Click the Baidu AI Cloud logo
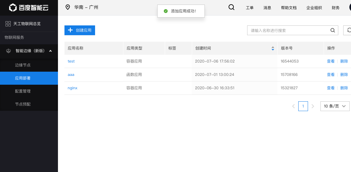 pos(29,7)
